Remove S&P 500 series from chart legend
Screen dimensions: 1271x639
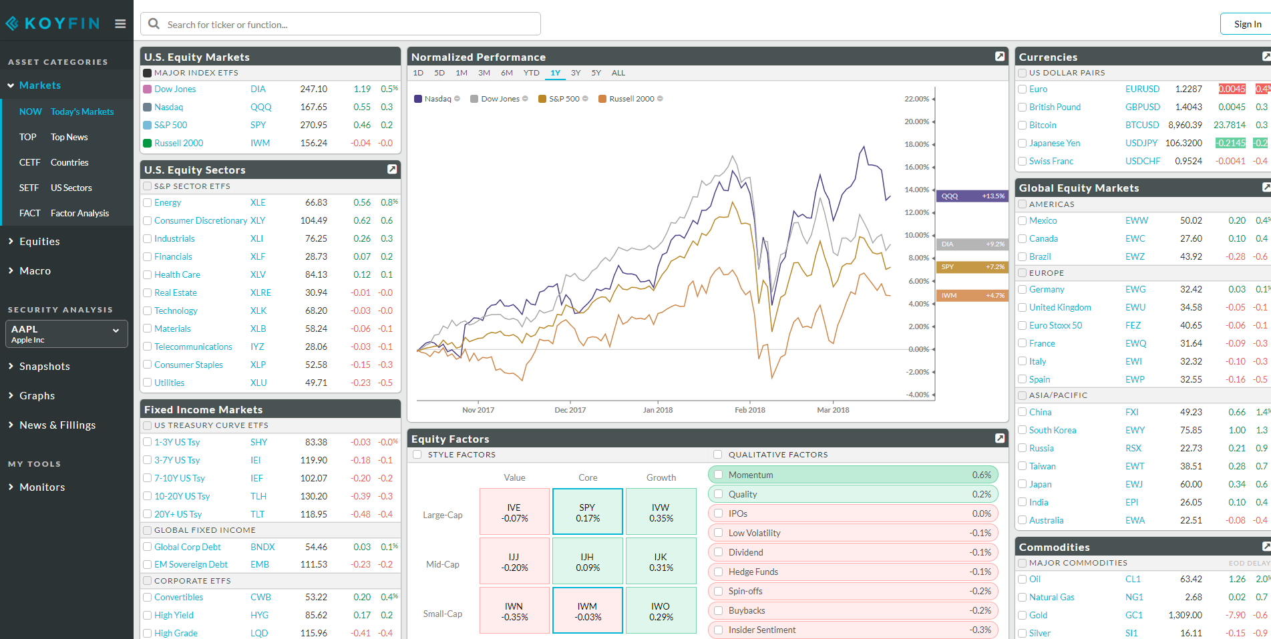click(x=585, y=99)
